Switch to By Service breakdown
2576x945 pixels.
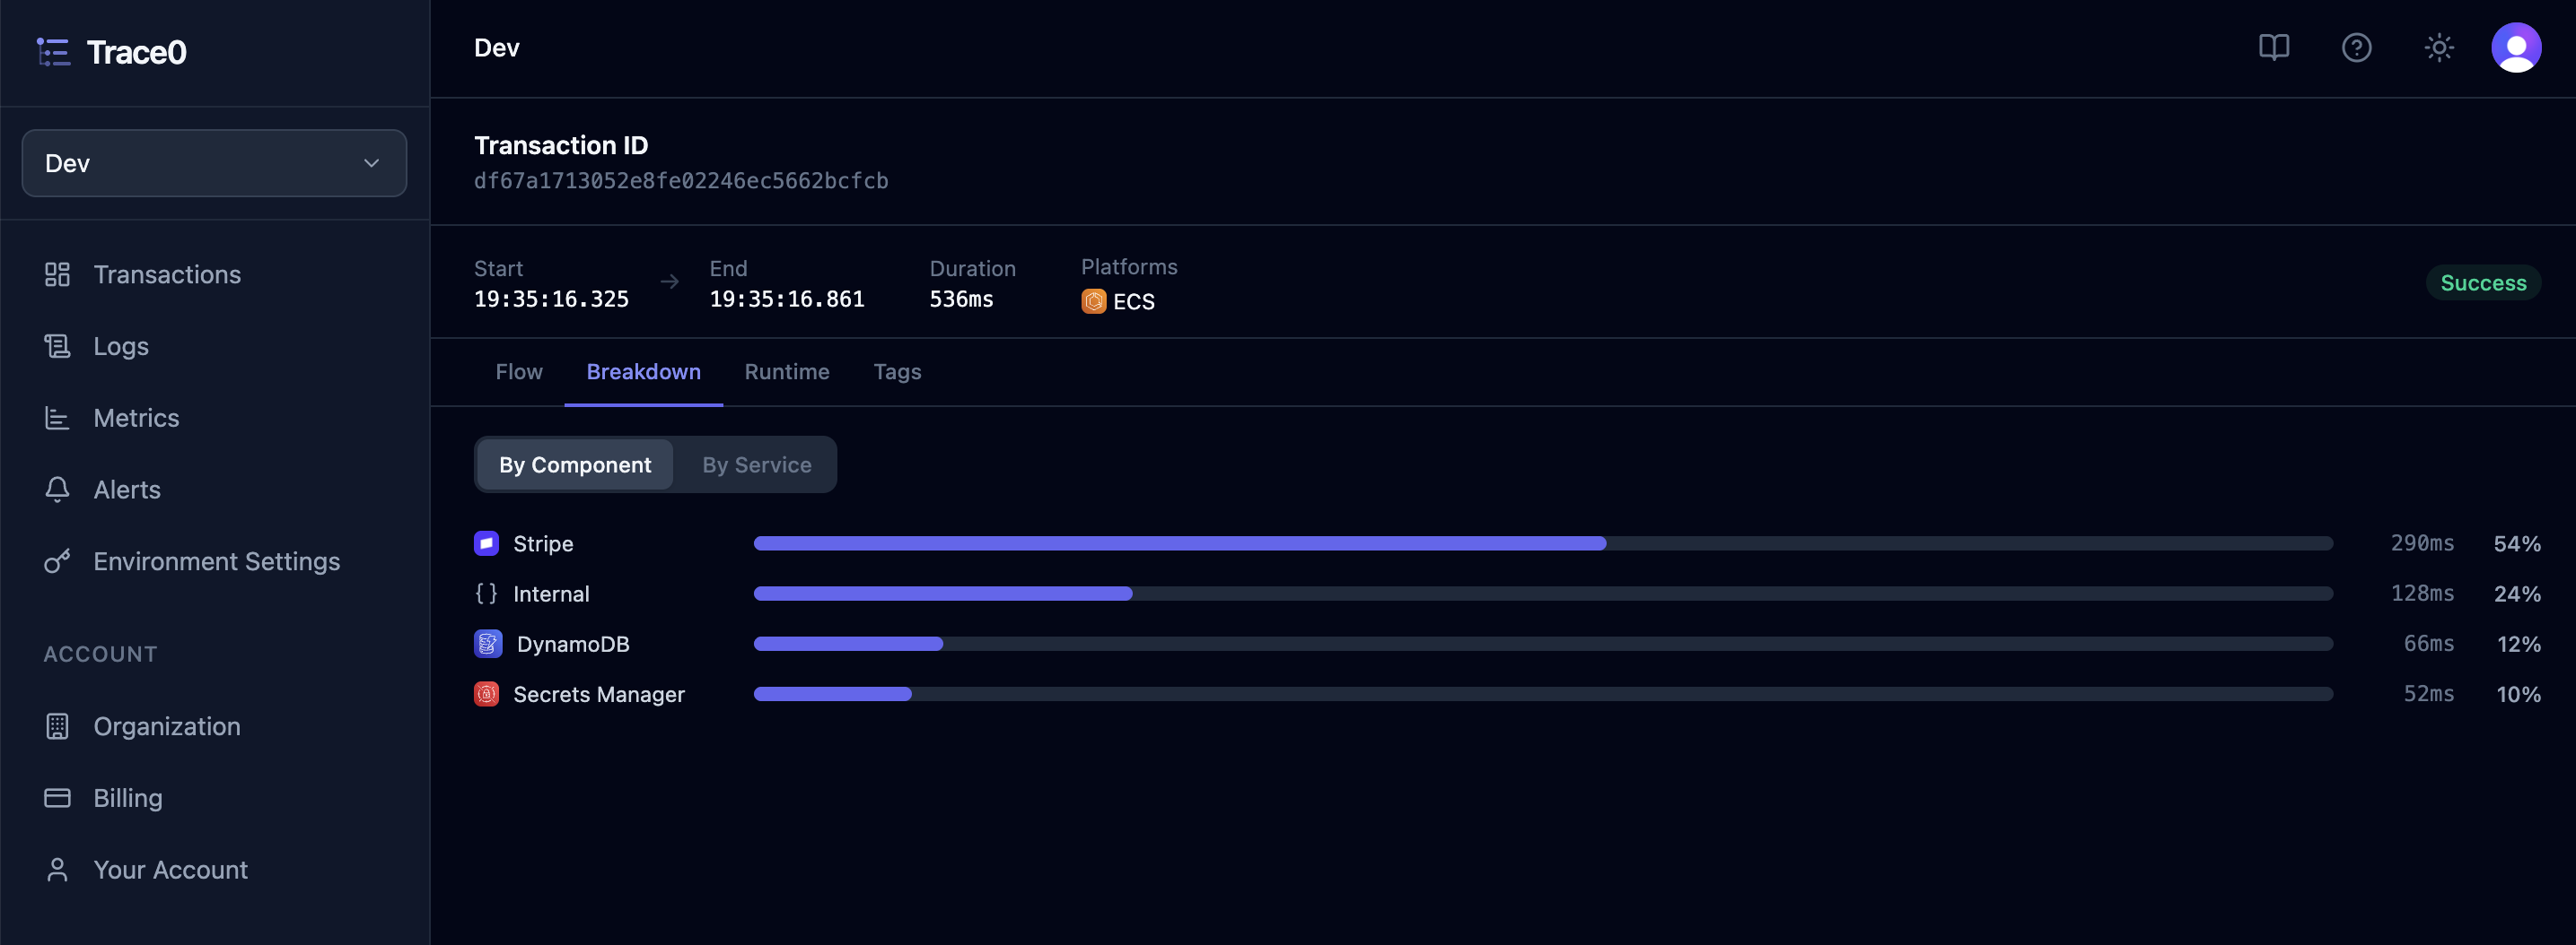tap(756, 464)
